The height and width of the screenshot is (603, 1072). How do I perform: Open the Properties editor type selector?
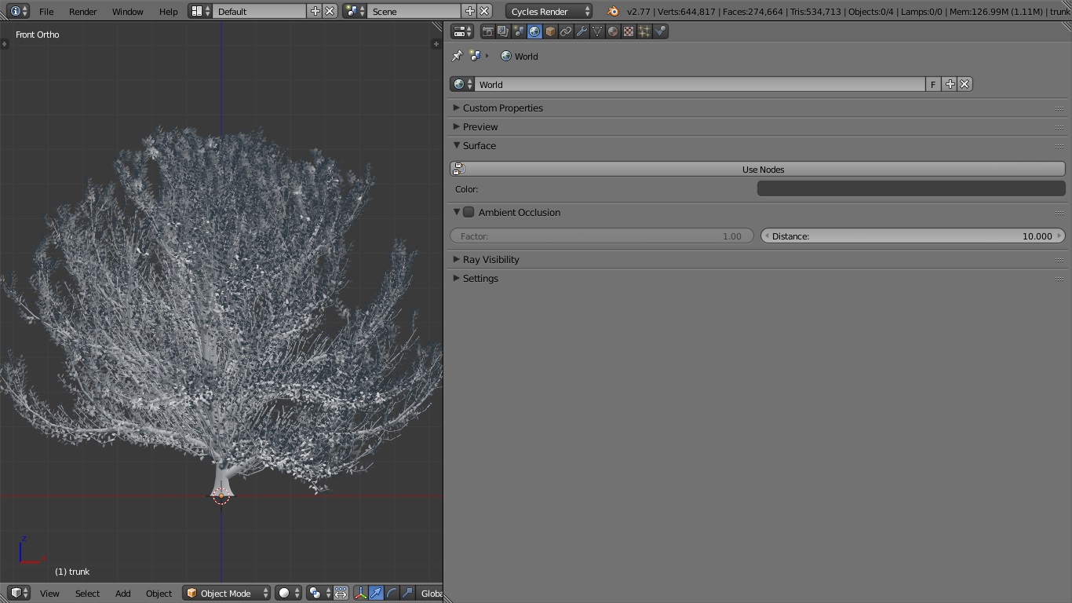coord(462,31)
